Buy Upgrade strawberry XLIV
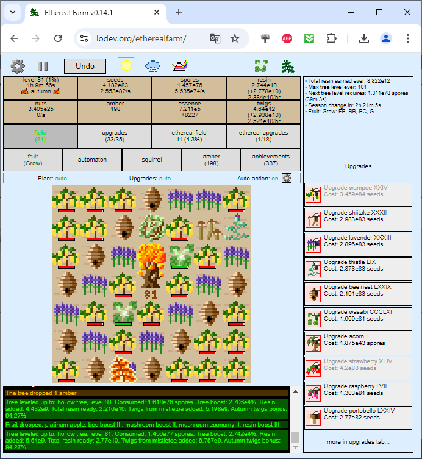 [x=358, y=368]
